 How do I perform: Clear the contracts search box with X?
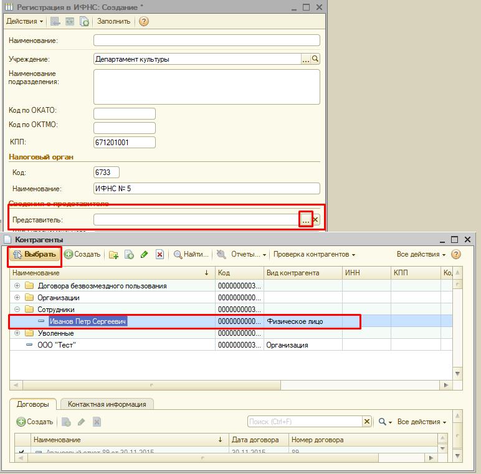point(367,422)
